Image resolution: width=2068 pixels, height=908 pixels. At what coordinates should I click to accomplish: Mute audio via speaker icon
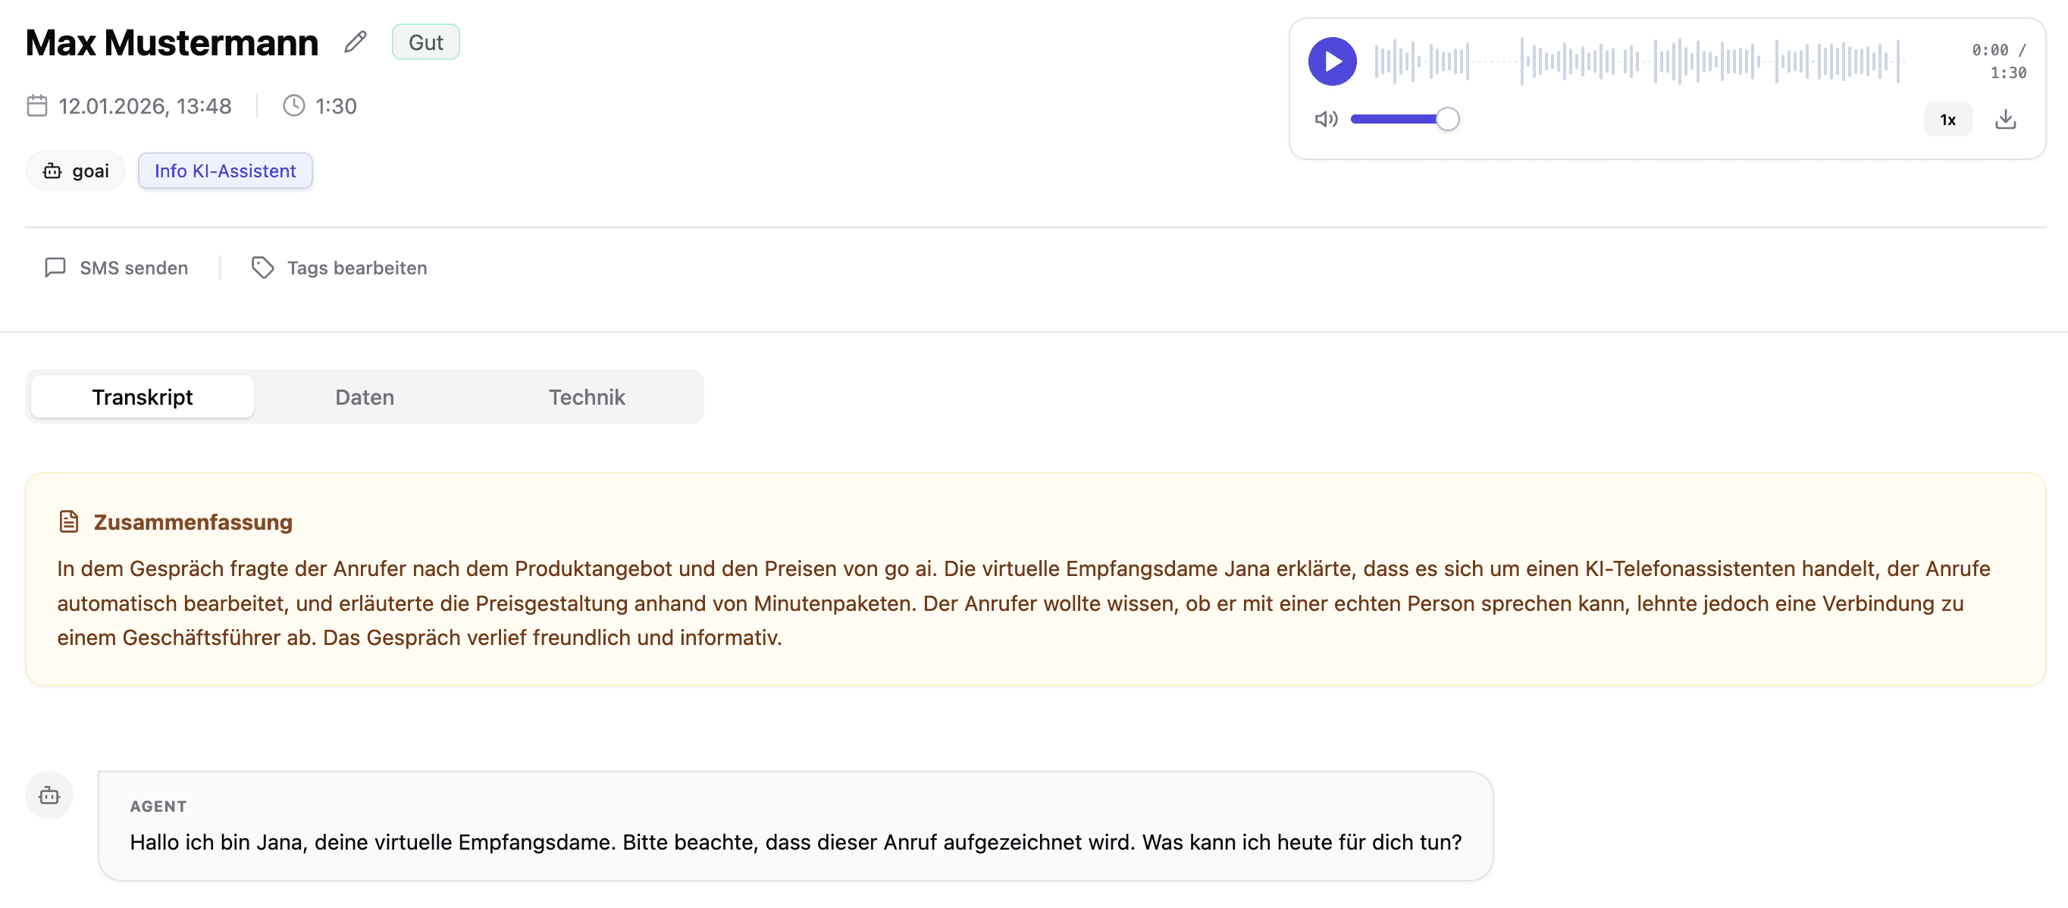pos(1325,120)
